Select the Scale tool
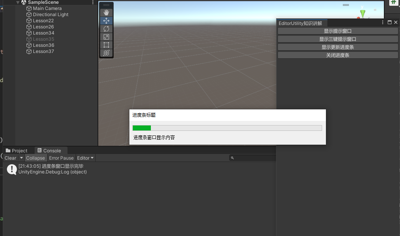 click(106, 37)
